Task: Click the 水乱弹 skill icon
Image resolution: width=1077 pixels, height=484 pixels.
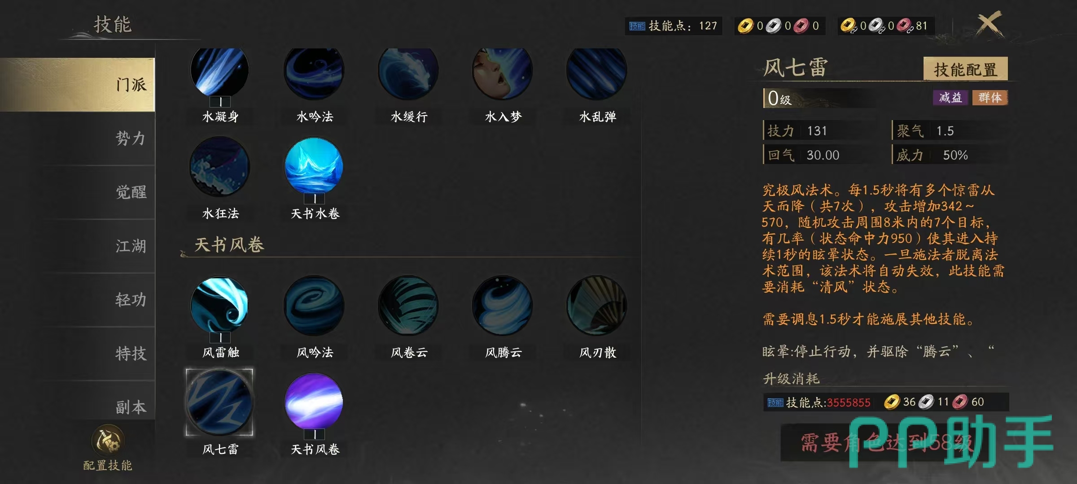Action: (597, 71)
